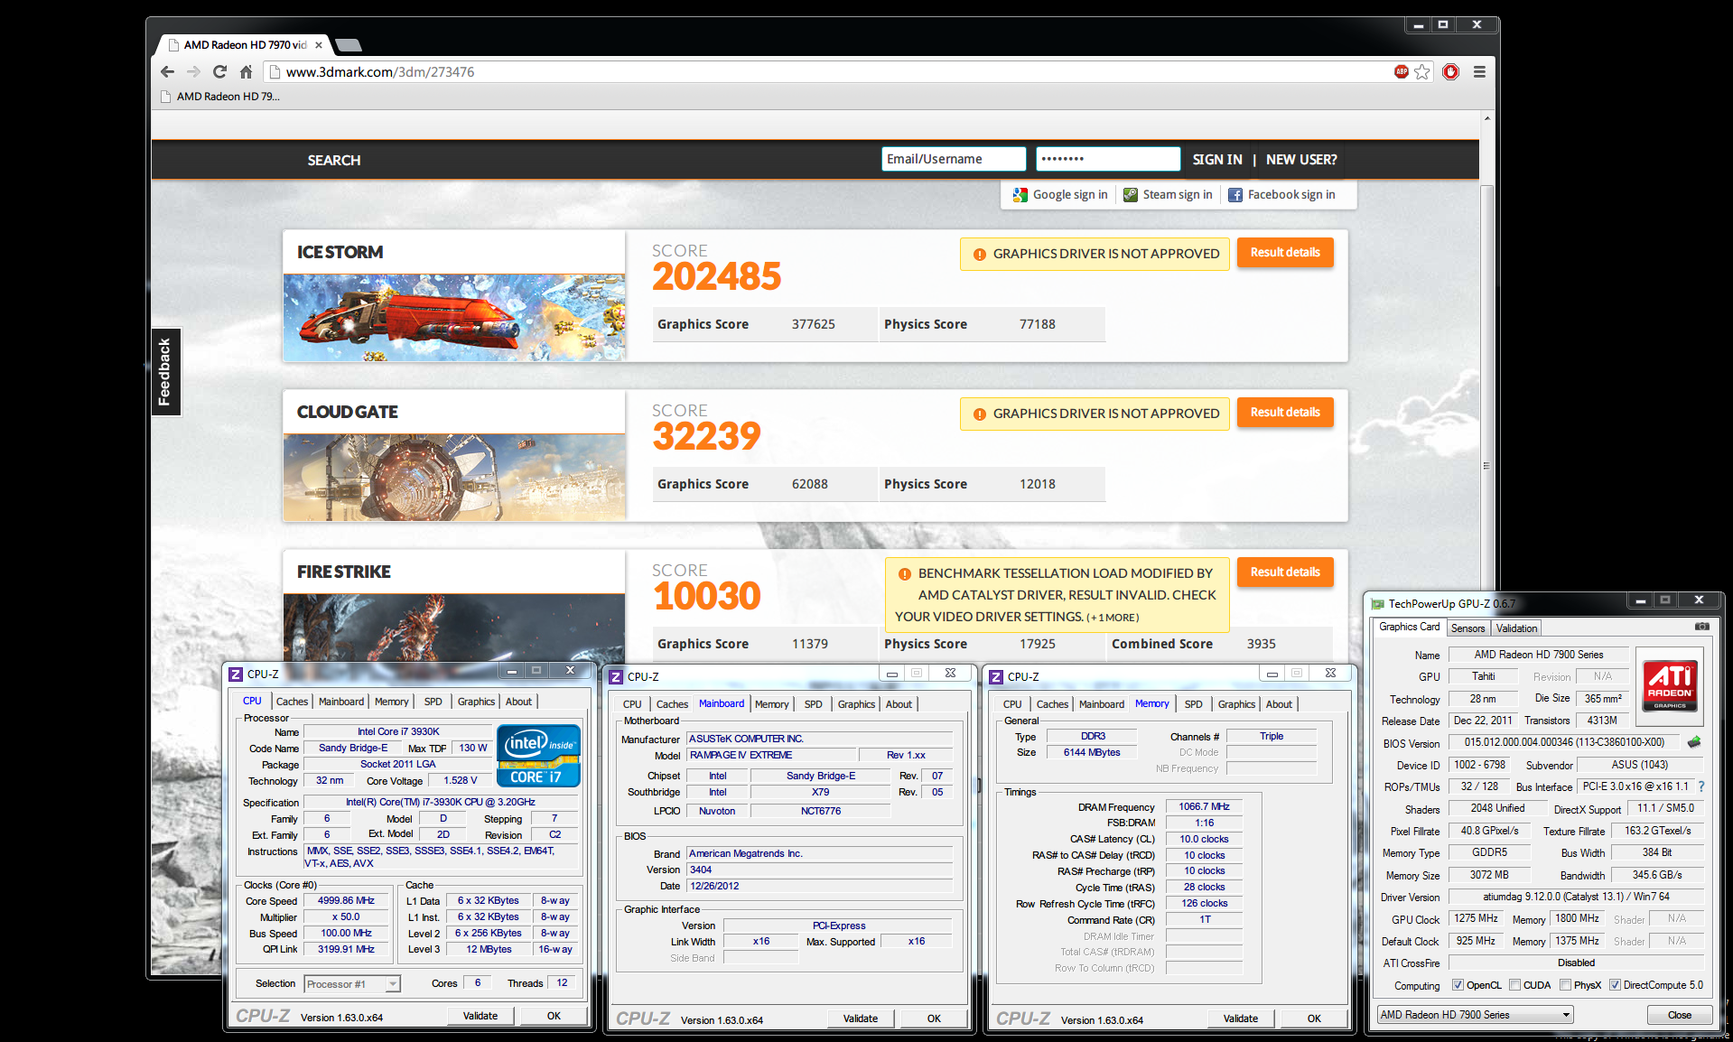
Task: Open the AMD Radeon HD 79... bookmark
Action: tap(219, 97)
